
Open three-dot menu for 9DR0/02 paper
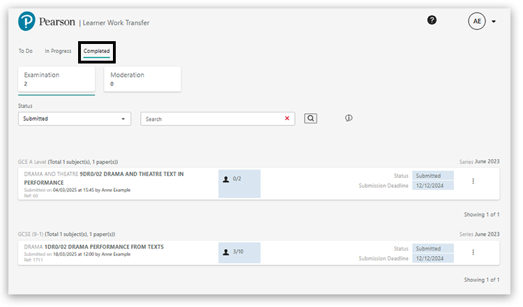(x=473, y=181)
